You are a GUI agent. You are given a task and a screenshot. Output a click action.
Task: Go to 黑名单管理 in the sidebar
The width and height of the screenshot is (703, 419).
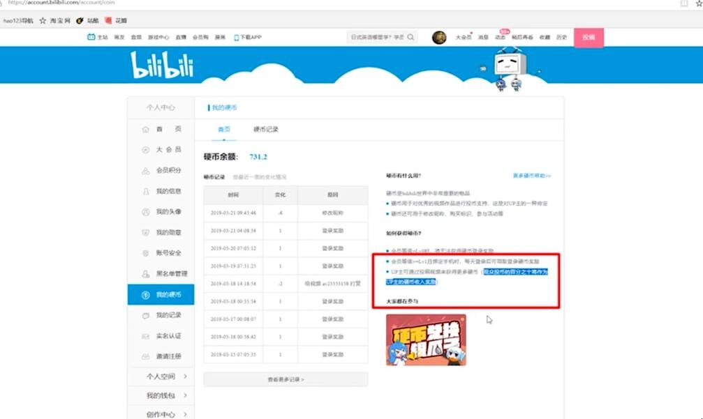tap(170, 274)
